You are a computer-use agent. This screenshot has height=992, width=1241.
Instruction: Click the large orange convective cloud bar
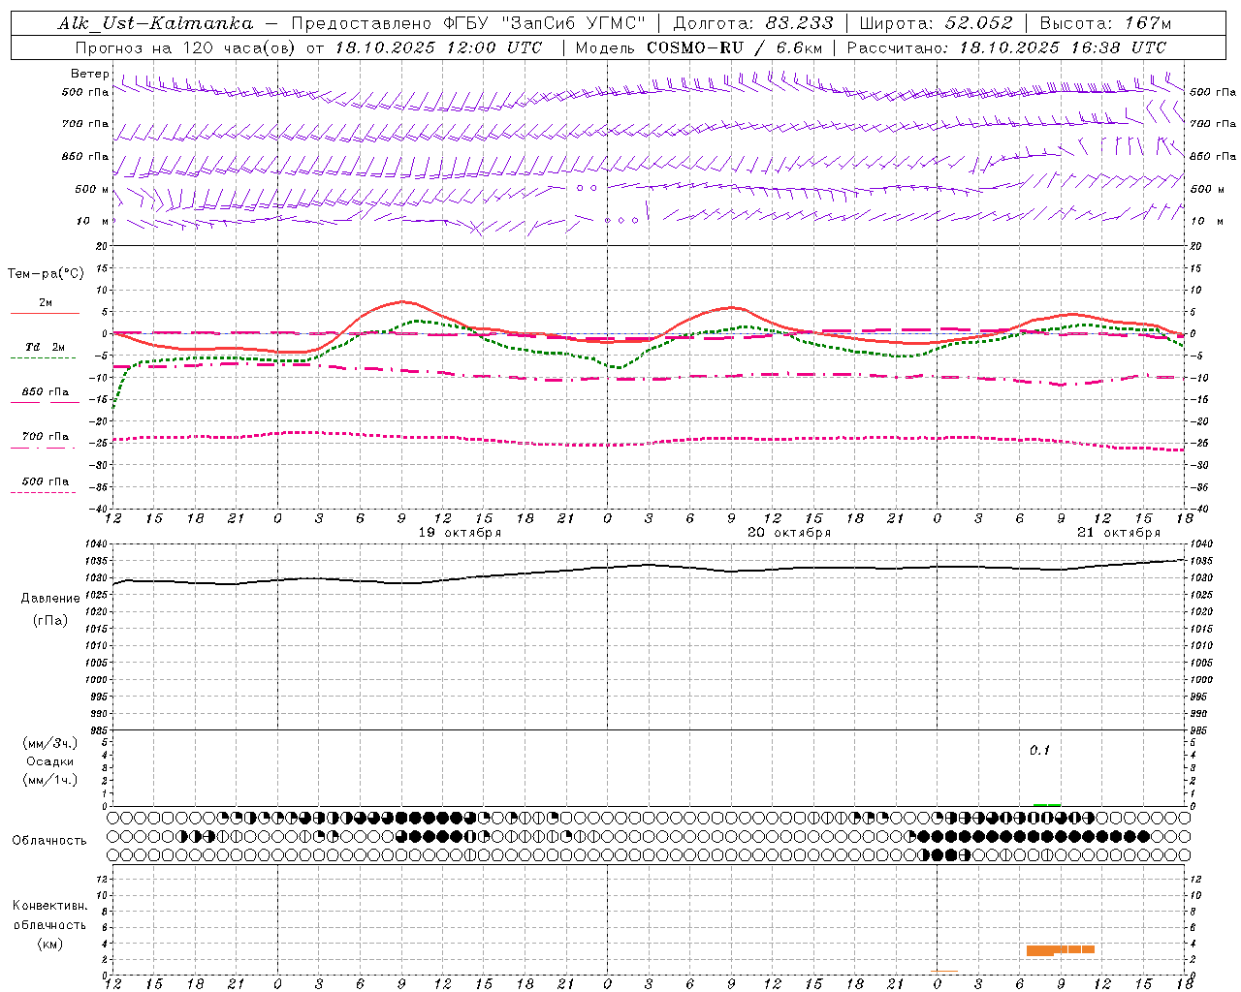coord(1061,950)
